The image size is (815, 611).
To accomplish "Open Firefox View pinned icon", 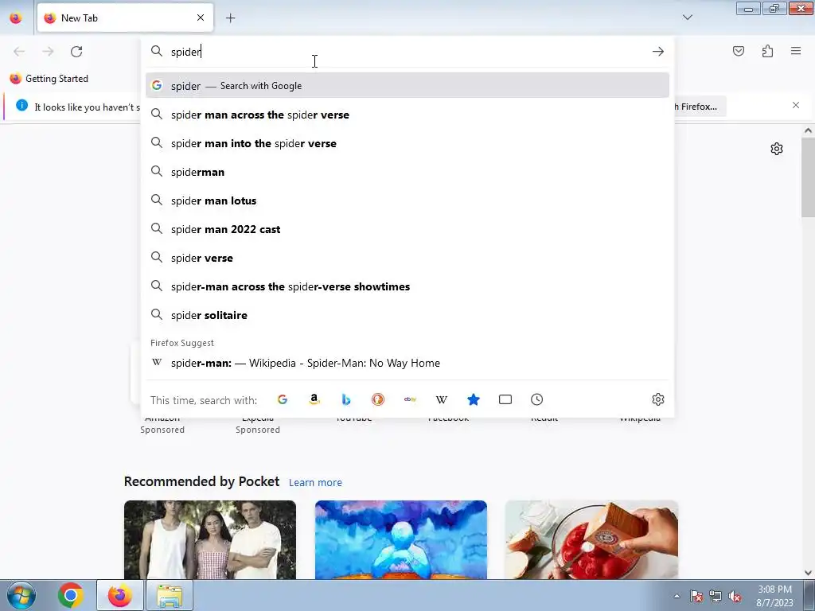I will pos(16,18).
